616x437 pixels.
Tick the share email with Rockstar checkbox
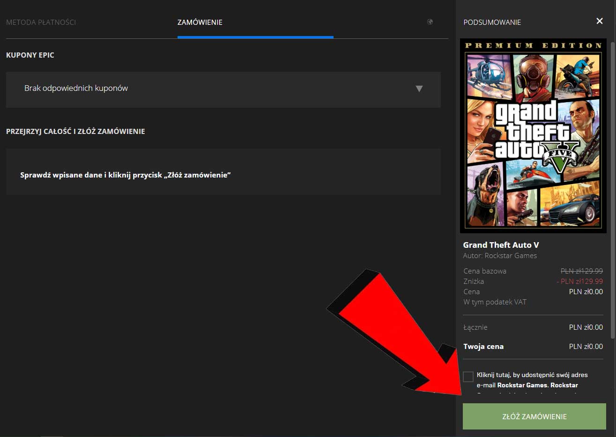468,377
